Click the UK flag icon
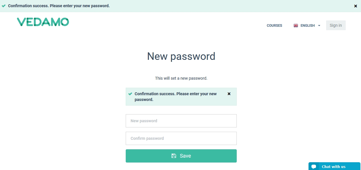This screenshot has width=361, height=170. pyautogui.click(x=296, y=26)
